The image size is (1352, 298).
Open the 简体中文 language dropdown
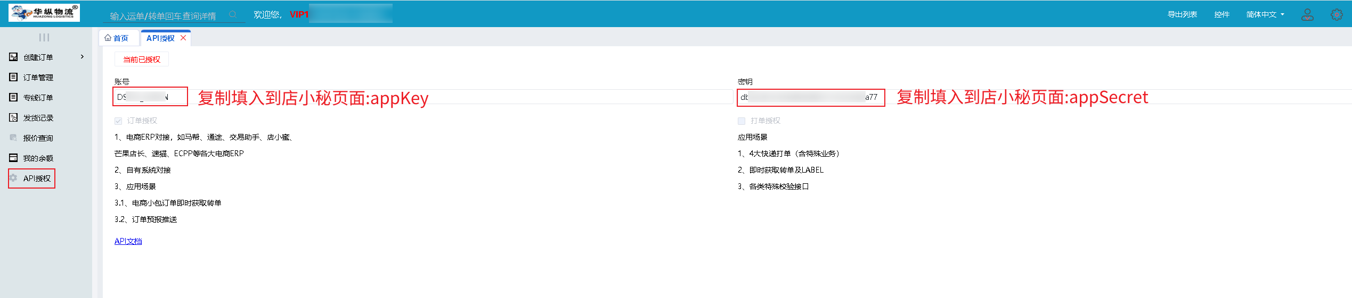click(x=1265, y=14)
